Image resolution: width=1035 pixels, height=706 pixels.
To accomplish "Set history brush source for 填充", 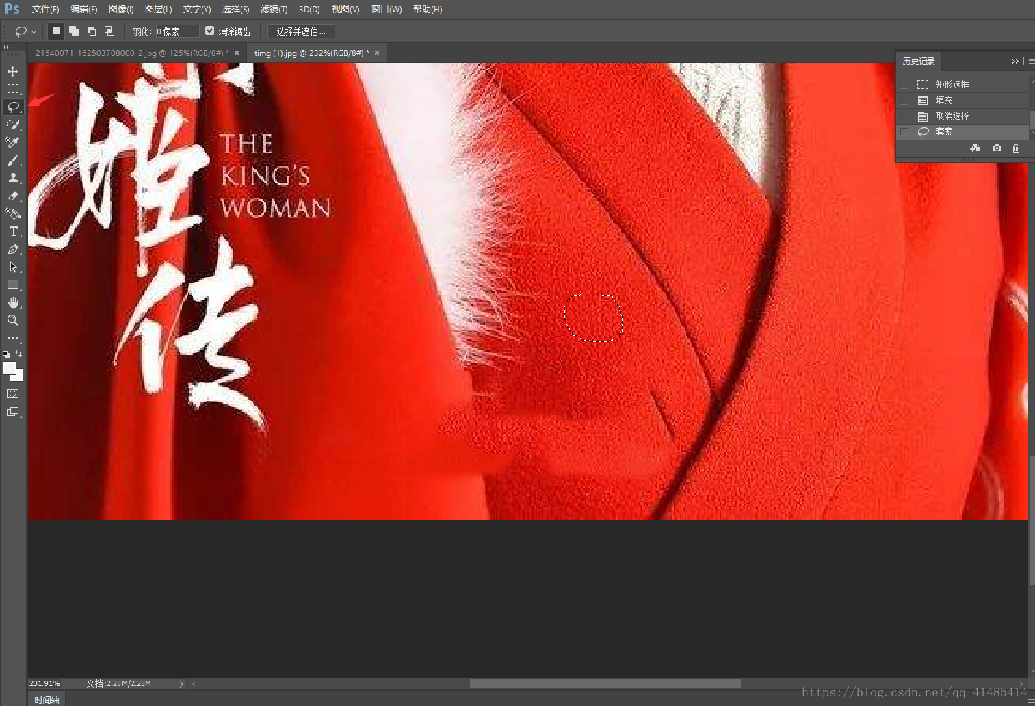I will click(904, 100).
